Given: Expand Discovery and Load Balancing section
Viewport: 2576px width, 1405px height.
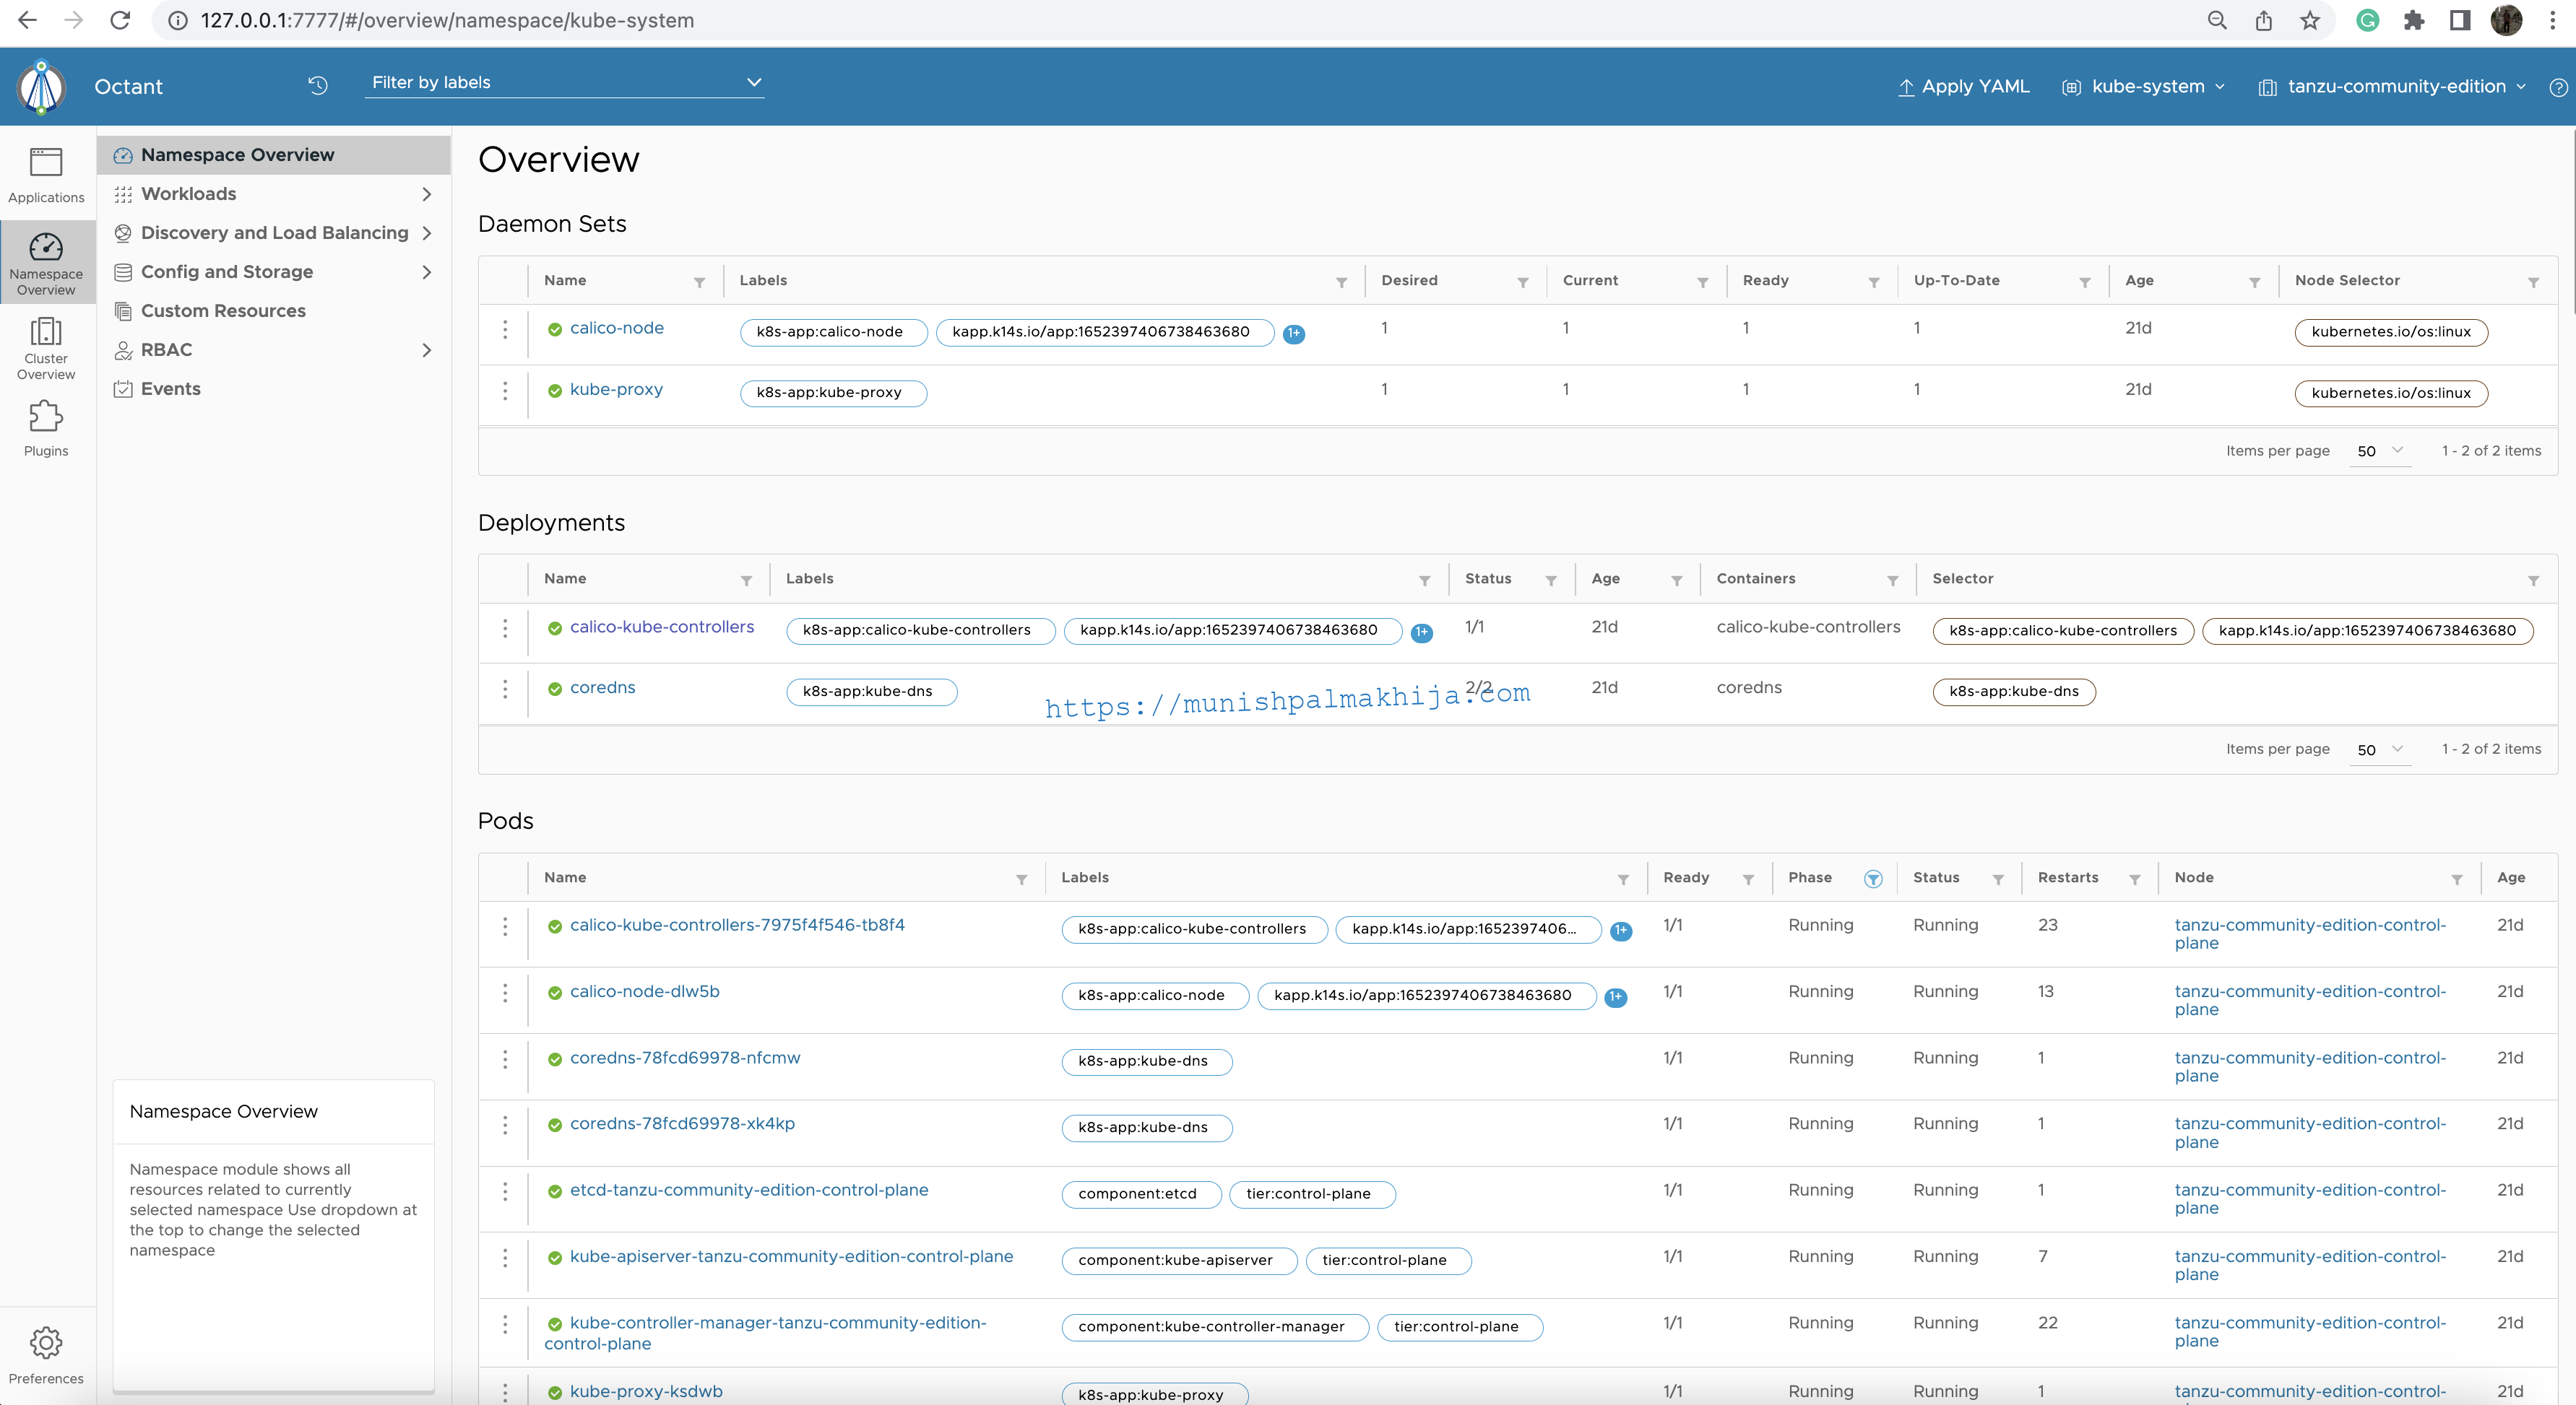Looking at the screenshot, I should 427,232.
